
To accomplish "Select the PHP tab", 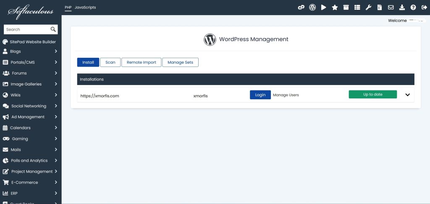I will point(68,8).
